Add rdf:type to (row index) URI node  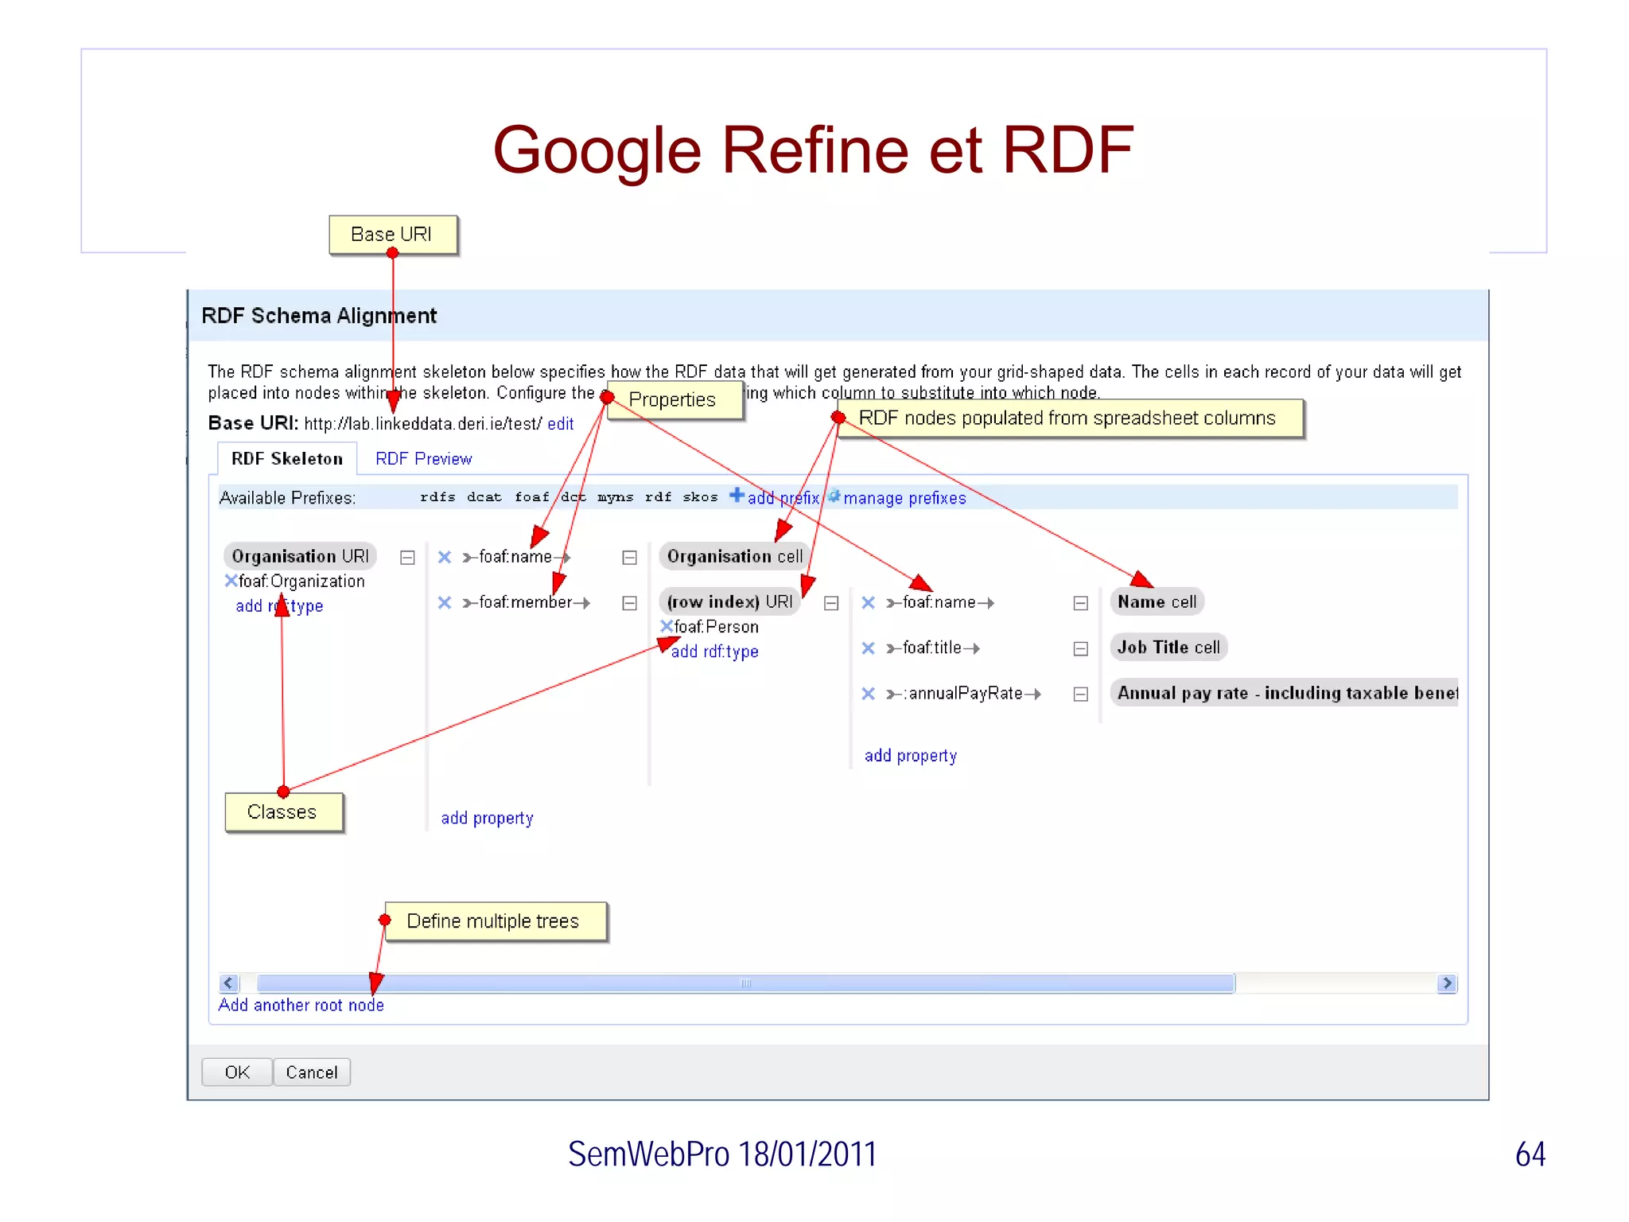[714, 652]
